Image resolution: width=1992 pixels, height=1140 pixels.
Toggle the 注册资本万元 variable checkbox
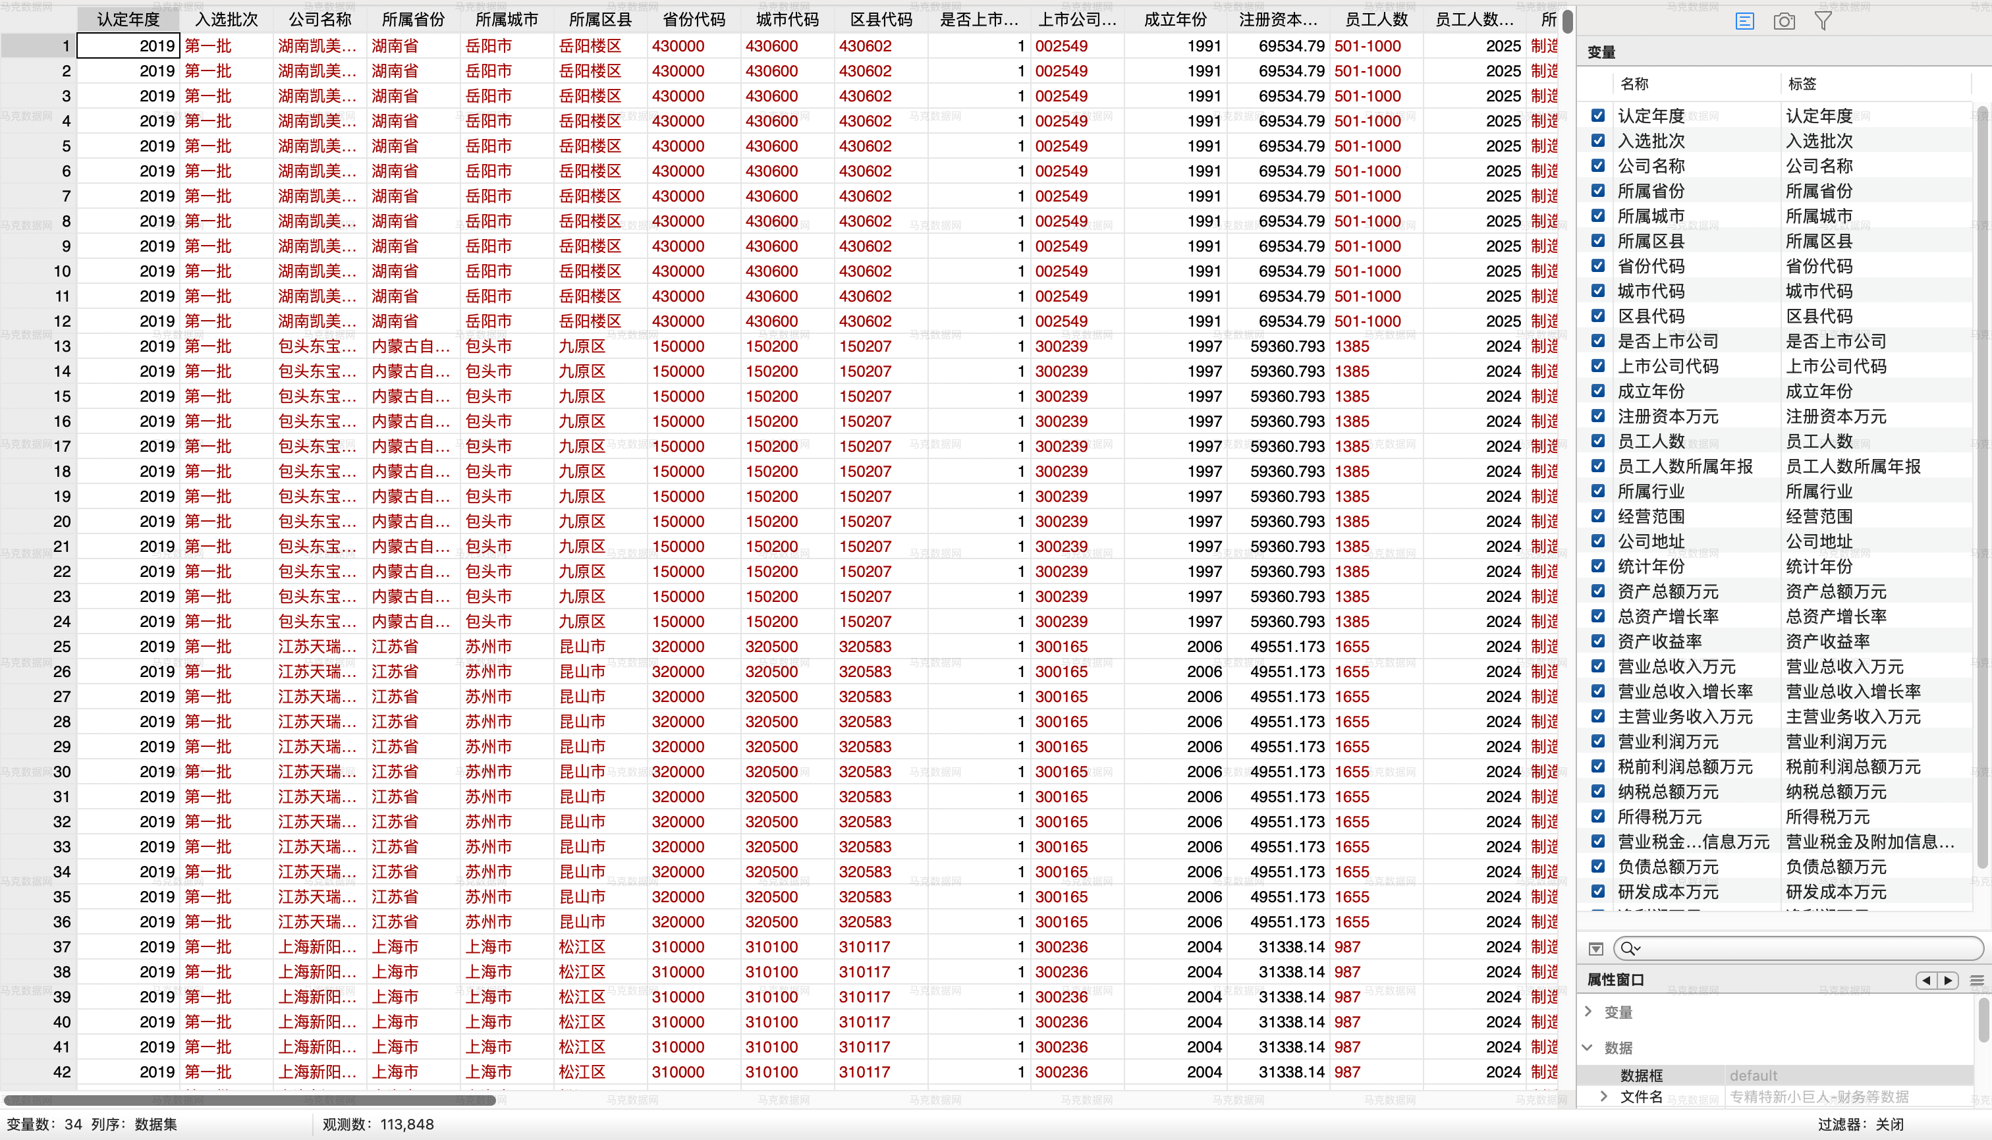point(1598,416)
